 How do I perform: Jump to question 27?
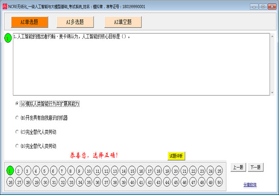pos(19,182)
